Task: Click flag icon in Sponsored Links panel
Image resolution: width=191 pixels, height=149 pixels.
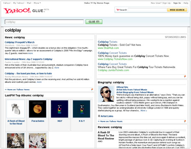Action: [185, 77]
